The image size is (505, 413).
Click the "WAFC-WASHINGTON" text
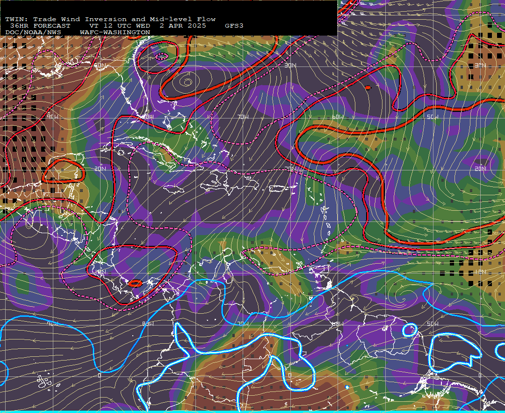click(115, 33)
